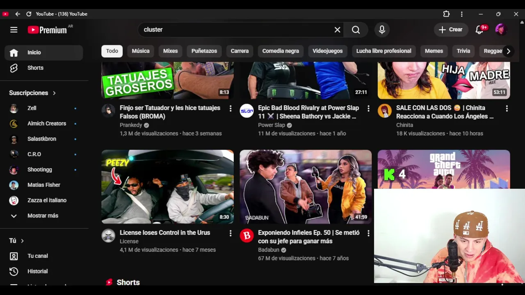
Task: Open Shootingg subscription channel
Action: [x=44, y=170]
